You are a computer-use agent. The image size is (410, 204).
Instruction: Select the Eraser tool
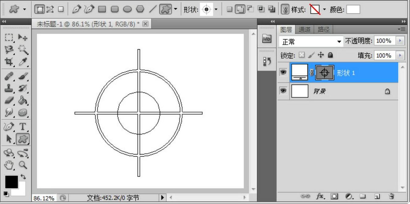(x=9, y=100)
